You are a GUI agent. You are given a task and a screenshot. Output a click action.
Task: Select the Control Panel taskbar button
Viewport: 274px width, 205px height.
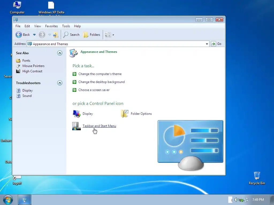[x=25, y=200]
